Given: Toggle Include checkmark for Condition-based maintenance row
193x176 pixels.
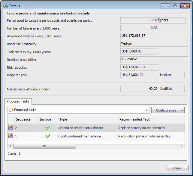Looking at the screenshot, I should [48, 136].
